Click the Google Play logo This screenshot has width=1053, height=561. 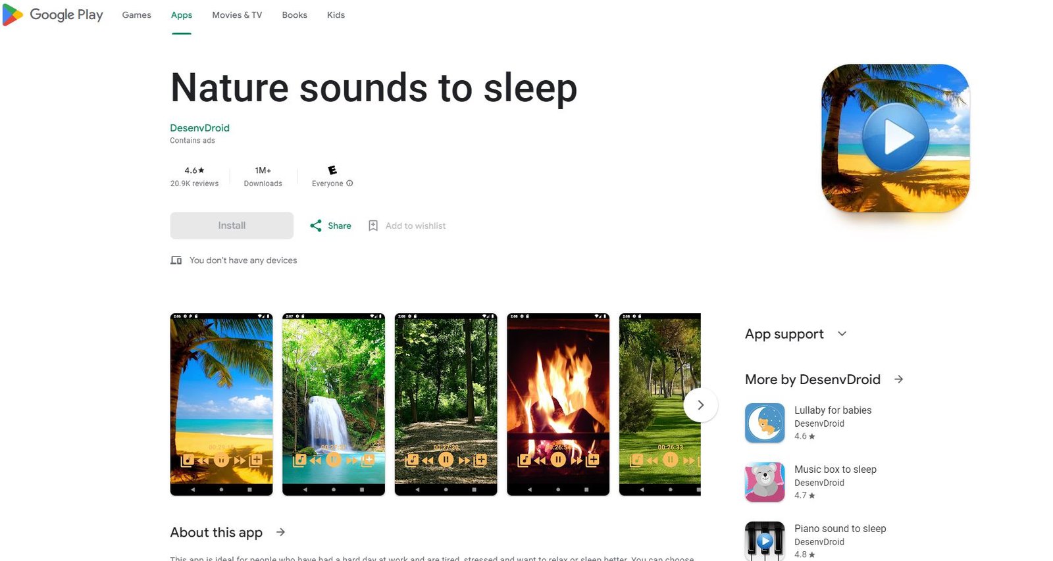click(53, 14)
